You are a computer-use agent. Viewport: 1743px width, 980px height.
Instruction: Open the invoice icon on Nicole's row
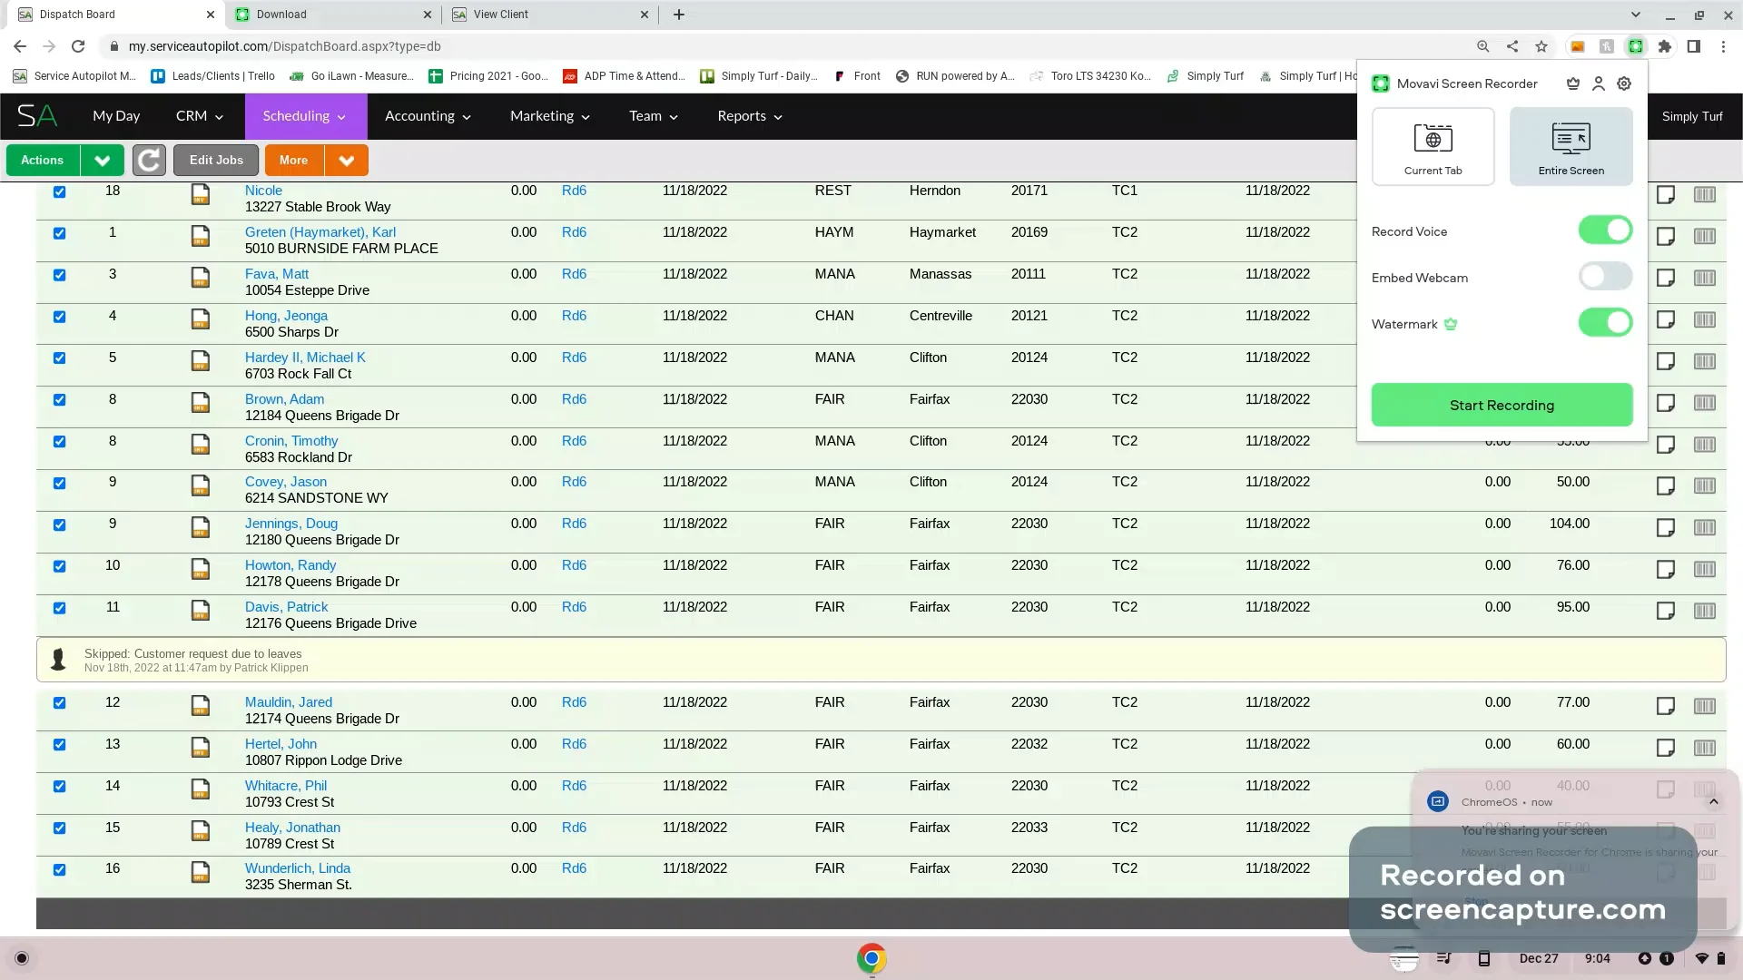pos(200,195)
